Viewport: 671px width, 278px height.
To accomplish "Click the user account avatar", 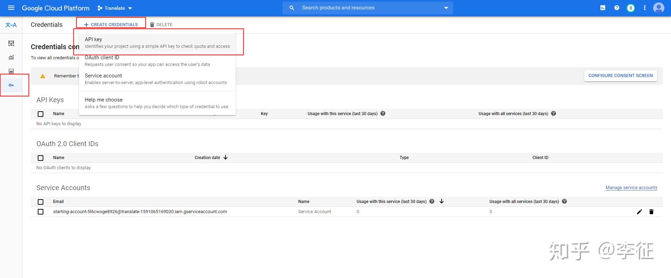I will pyautogui.click(x=658, y=8).
